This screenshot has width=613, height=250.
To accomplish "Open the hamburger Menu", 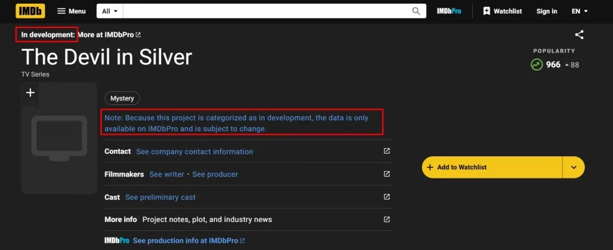I will click(x=72, y=11).
